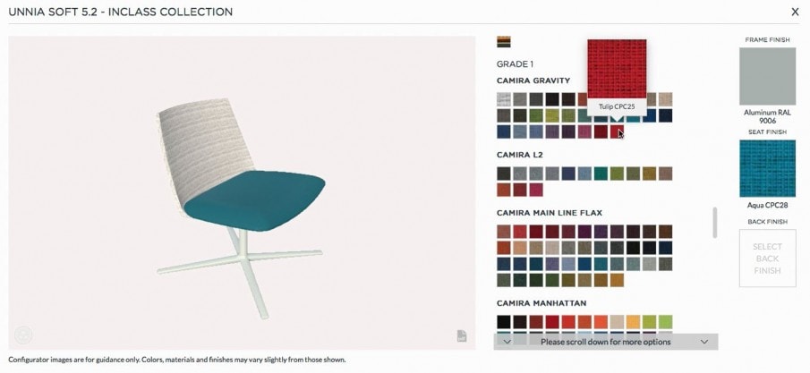Select the lime green last swatch in Camira Manhattan
810x373 pixels.
[x=665, y=322]
